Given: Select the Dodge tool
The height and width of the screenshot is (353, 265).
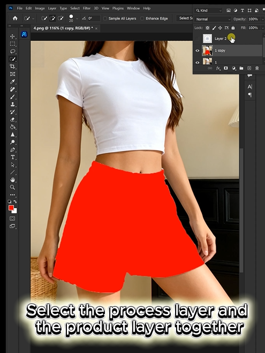Looking at the screenshot, I should [12, 142].
